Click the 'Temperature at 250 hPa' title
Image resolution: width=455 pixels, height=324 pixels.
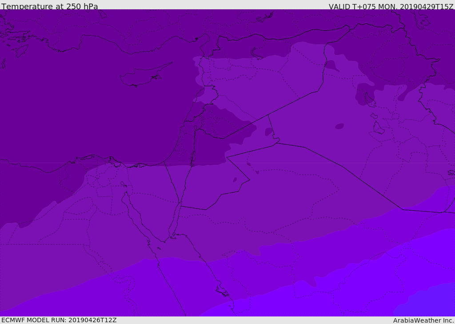(49, 7)
